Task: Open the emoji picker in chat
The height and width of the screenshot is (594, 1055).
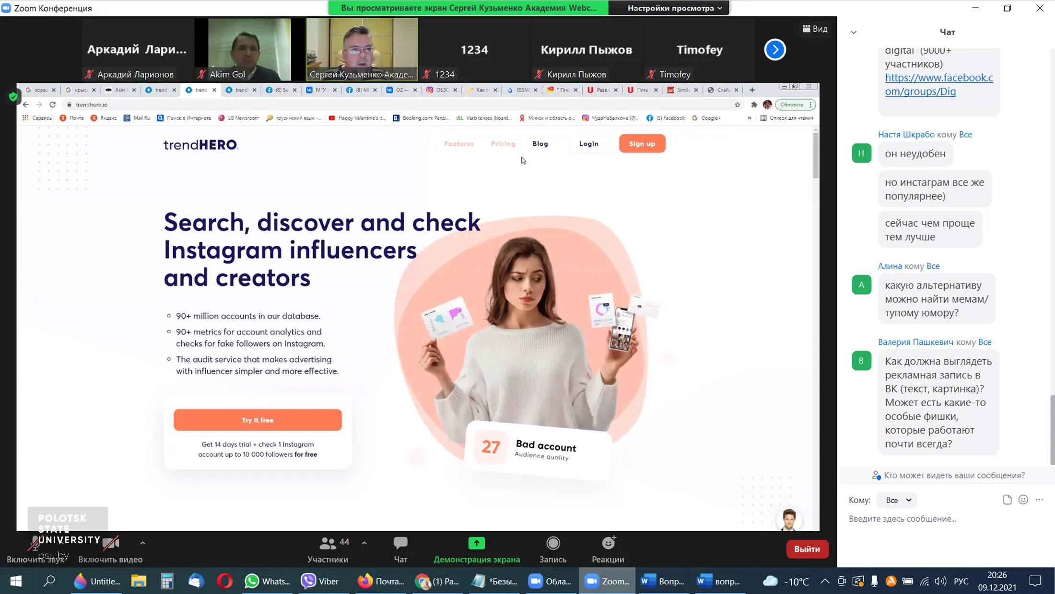Action: coord(1023,500)
